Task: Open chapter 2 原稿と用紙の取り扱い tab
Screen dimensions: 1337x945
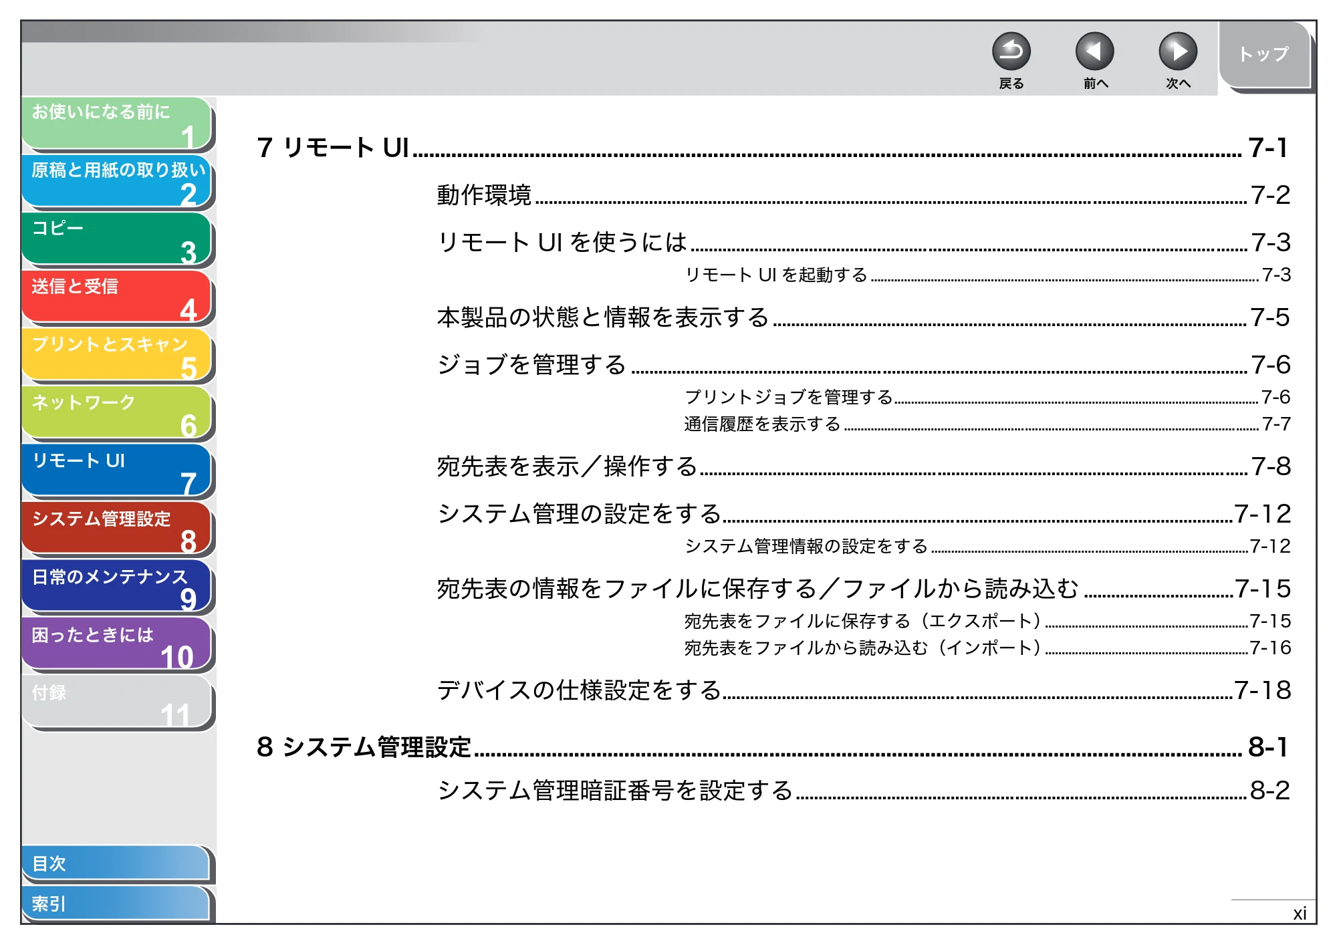Action: [117, 181]
